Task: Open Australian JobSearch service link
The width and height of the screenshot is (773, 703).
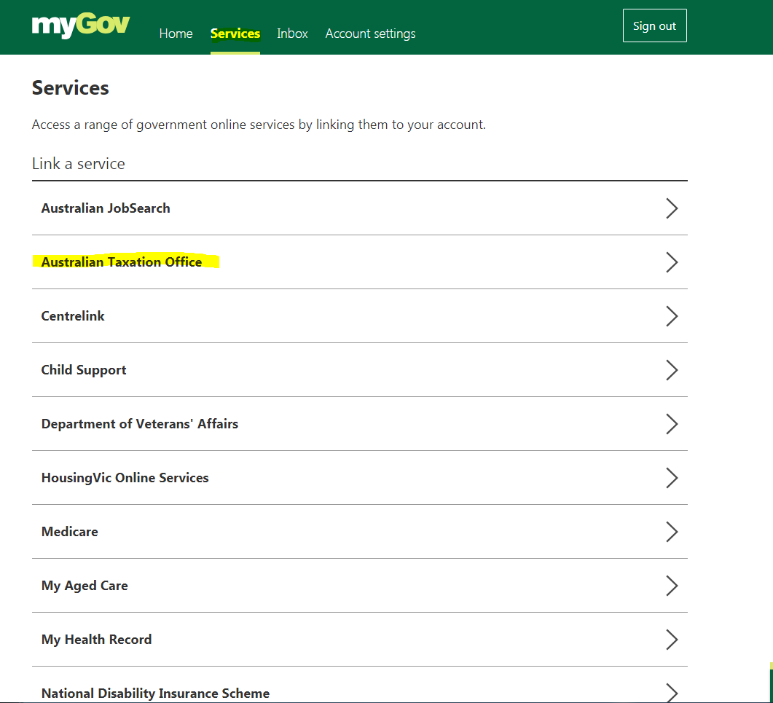Action: [x=360, y=208]
